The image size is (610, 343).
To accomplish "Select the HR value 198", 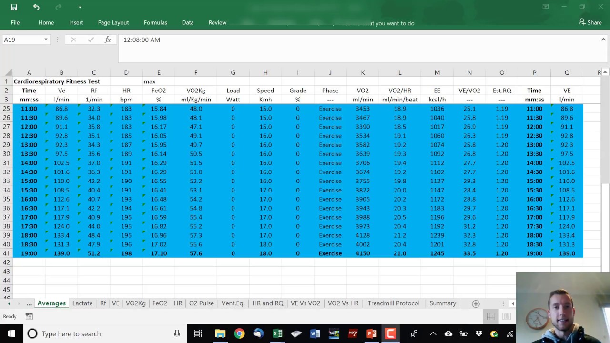I will click(x=126, y=253).
